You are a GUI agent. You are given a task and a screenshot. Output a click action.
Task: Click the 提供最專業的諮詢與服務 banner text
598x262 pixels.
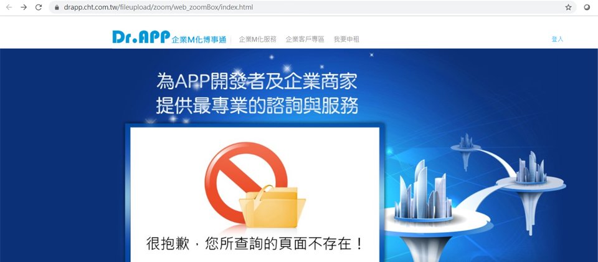tap(257, 106)
